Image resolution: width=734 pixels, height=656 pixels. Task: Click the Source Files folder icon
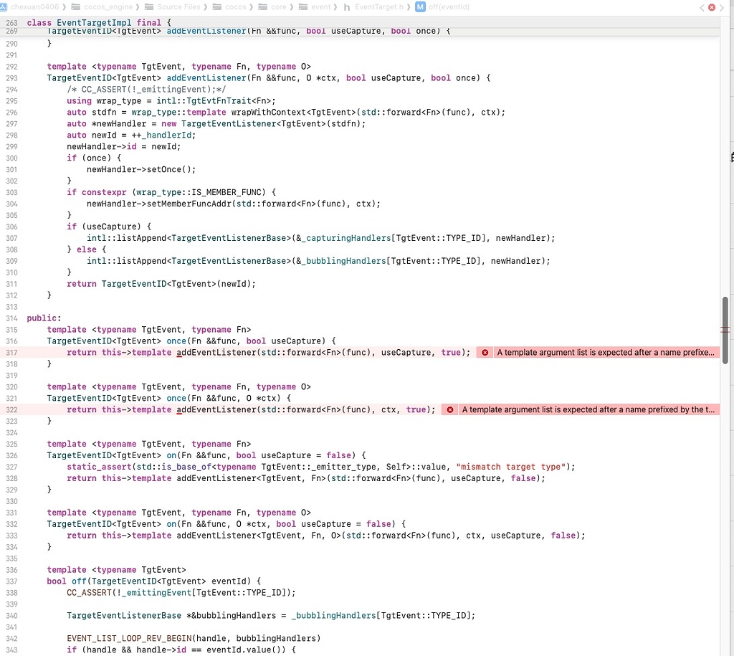click(151, 7)
